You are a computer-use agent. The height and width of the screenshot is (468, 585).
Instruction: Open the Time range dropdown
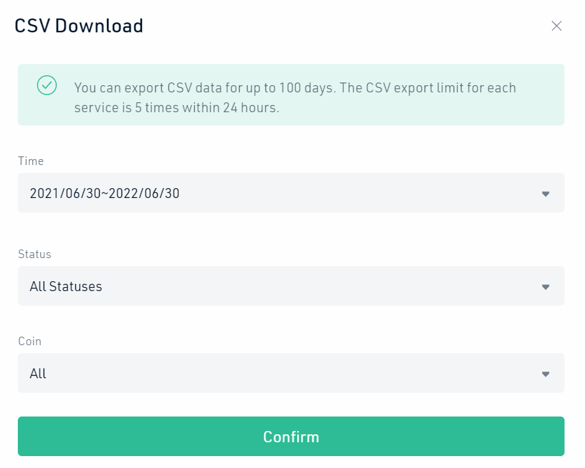(291, 193)
